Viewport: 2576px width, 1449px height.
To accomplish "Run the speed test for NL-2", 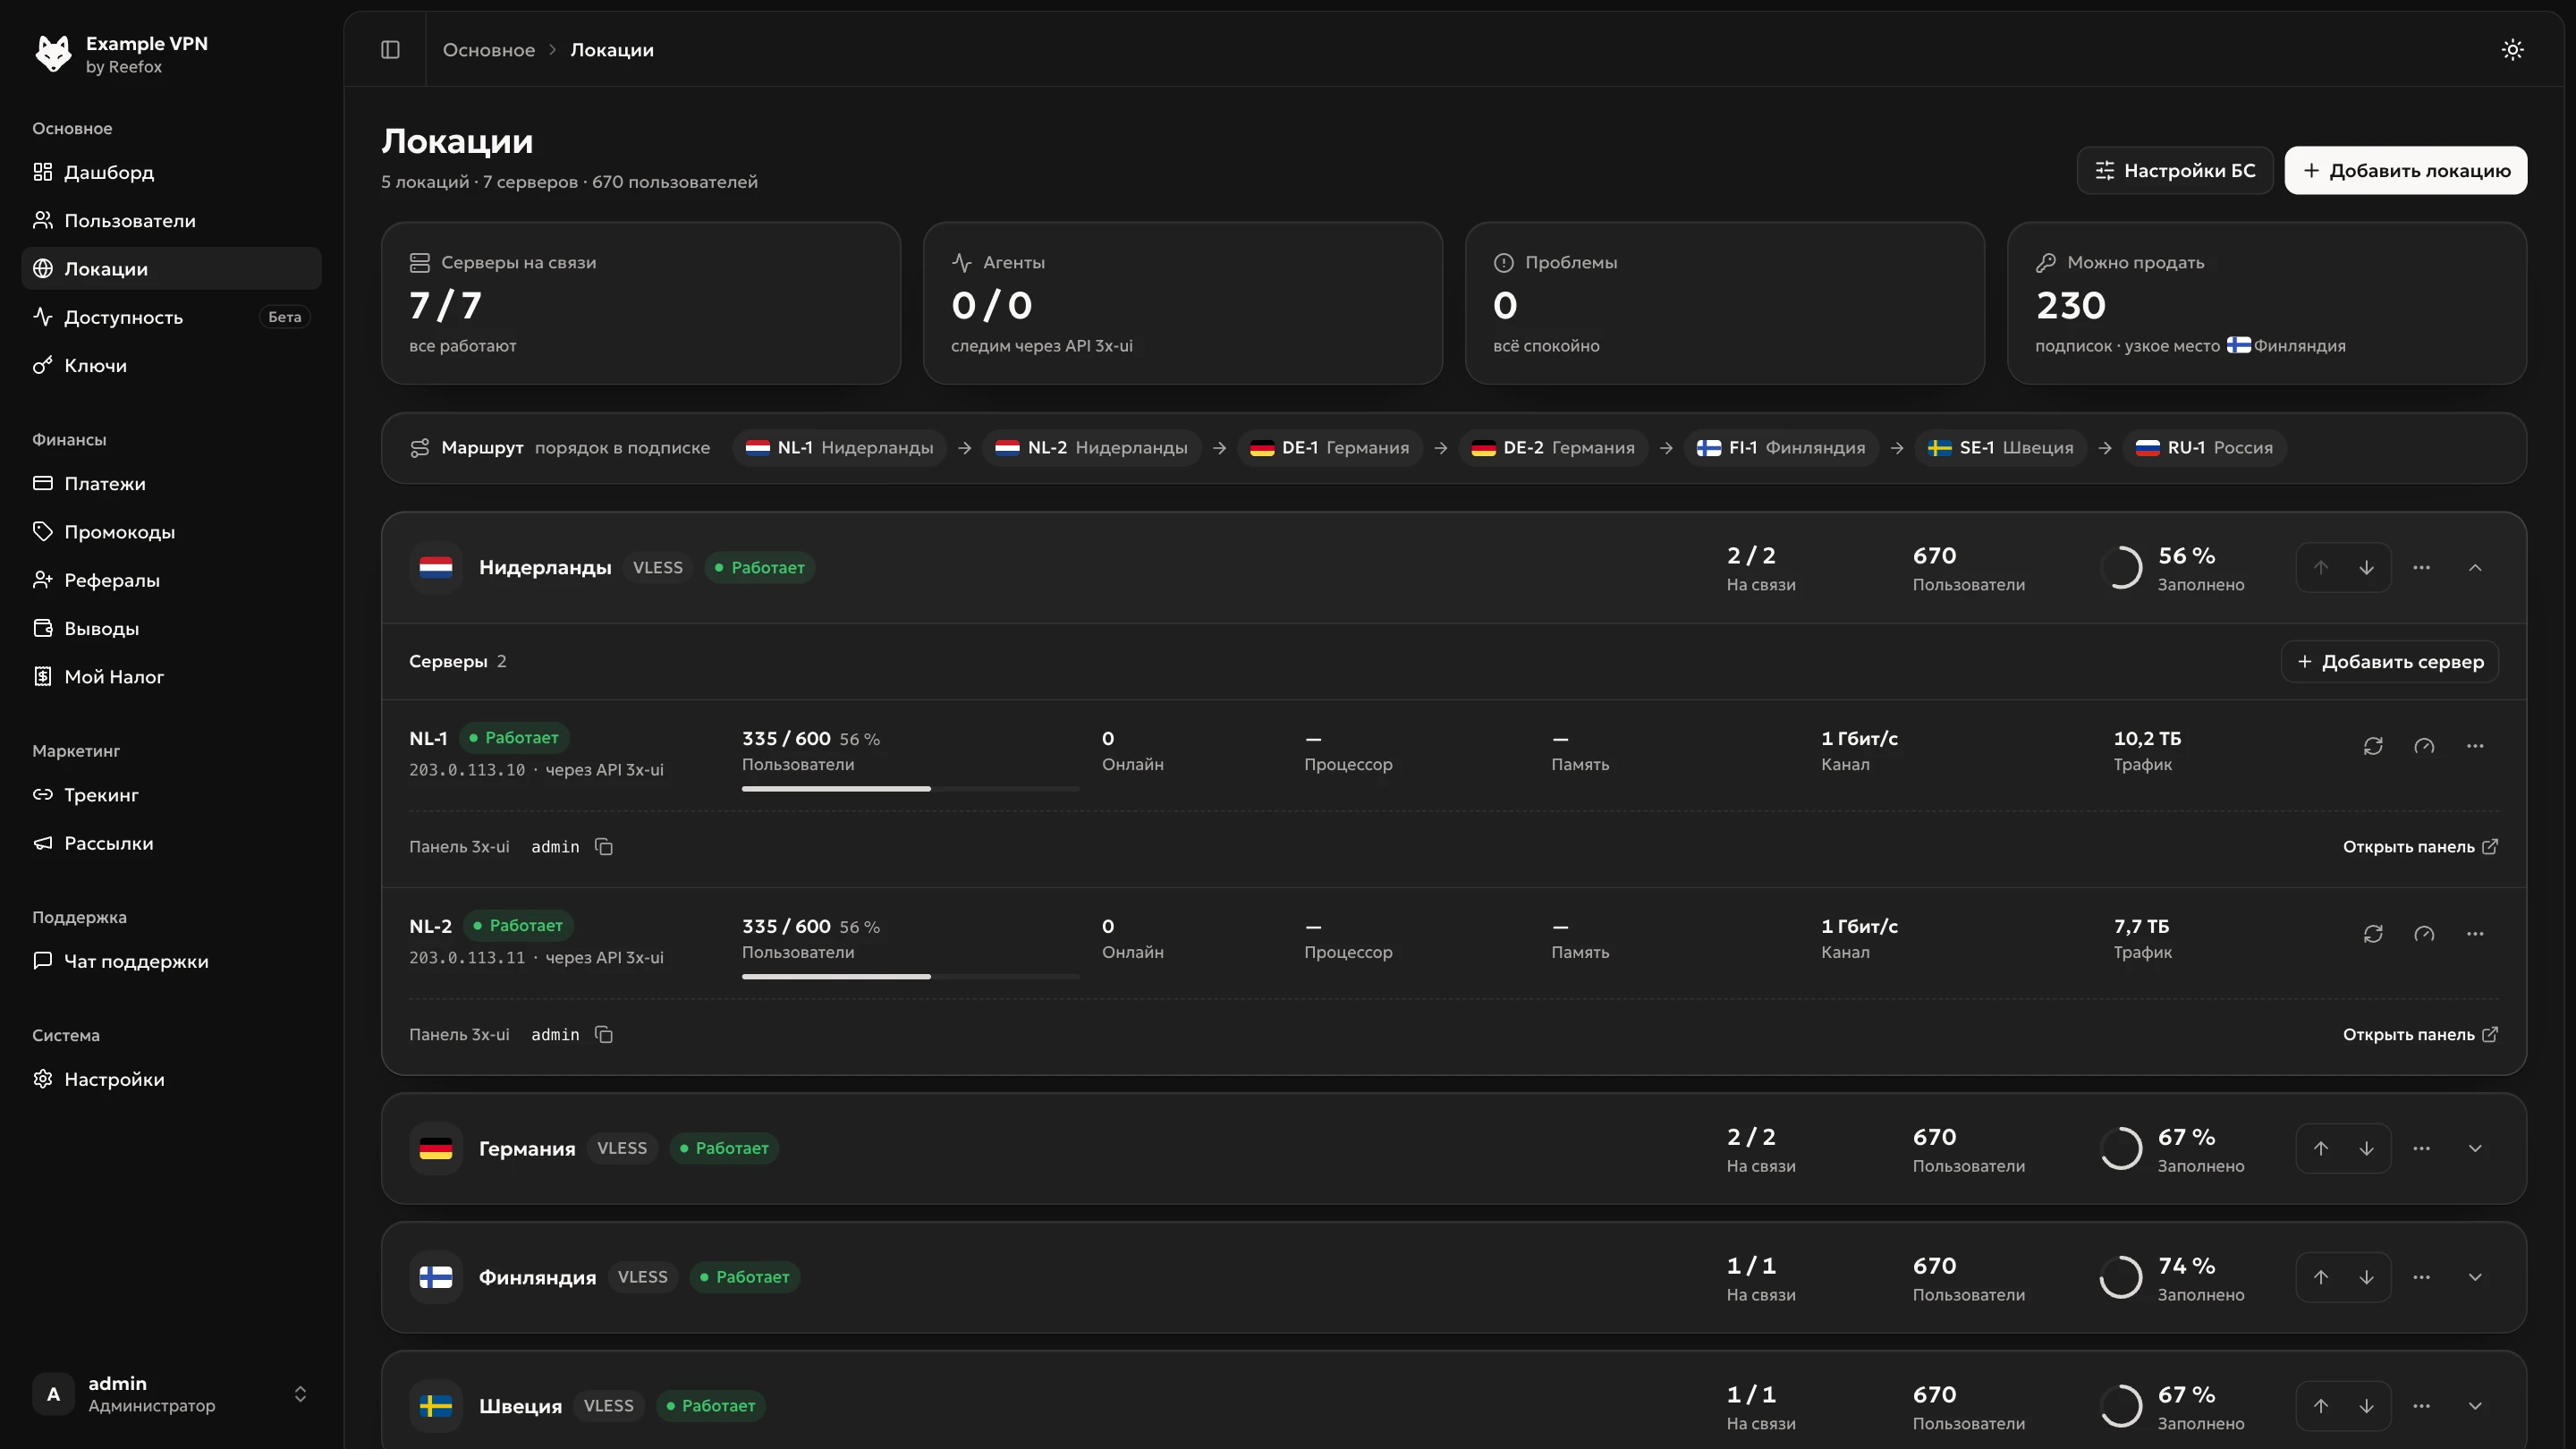I will (x=2424, y=934).
